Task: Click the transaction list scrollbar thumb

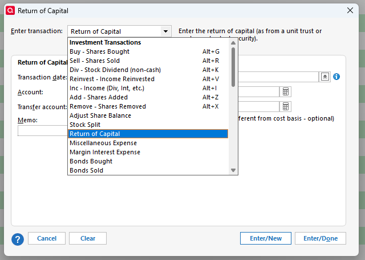Action: click(x=233, y=66)
